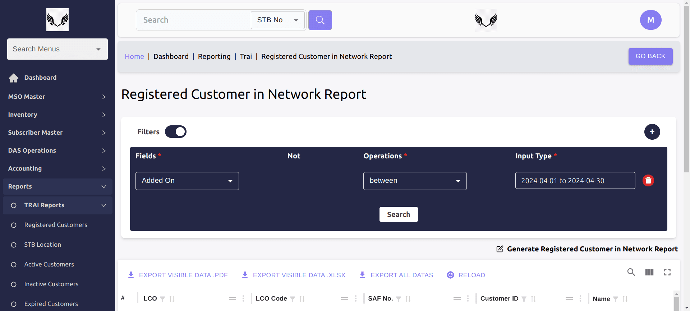Open the Added On fields dropdown
The image size is (690, 311).
click(187, 181)
